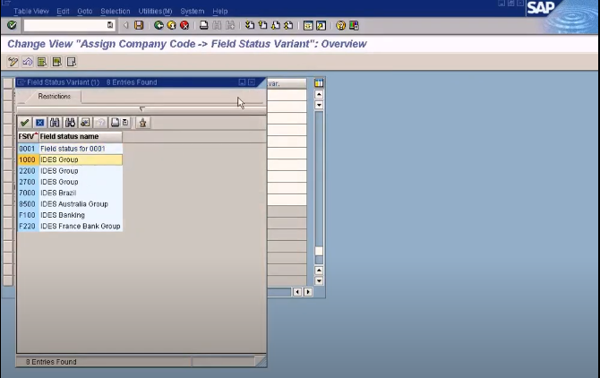Click the green Back arrow icon
This screenshot has width=600, height=378.
coord(159,26)
